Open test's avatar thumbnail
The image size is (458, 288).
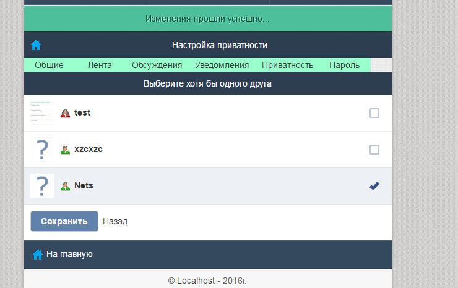coord(42,113)
